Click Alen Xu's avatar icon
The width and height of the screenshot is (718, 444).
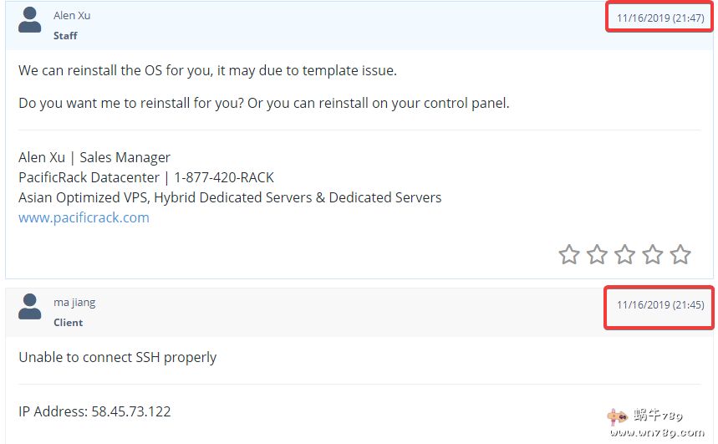point(30,20)
